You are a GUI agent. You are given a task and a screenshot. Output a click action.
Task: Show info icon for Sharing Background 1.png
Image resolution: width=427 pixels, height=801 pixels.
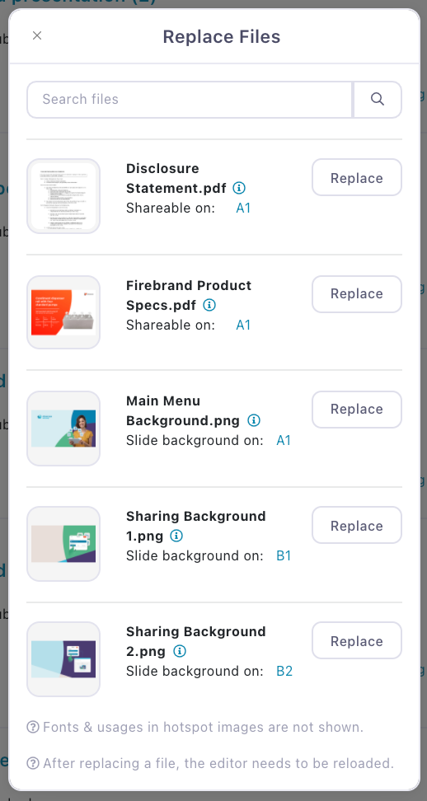coord(176,536)
